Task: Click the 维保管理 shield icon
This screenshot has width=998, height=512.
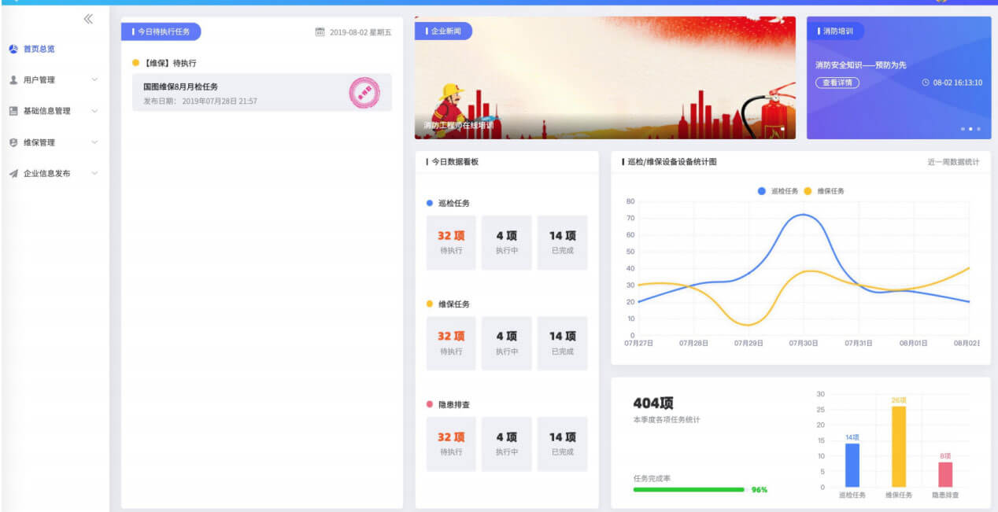Action: click(13, 142)
